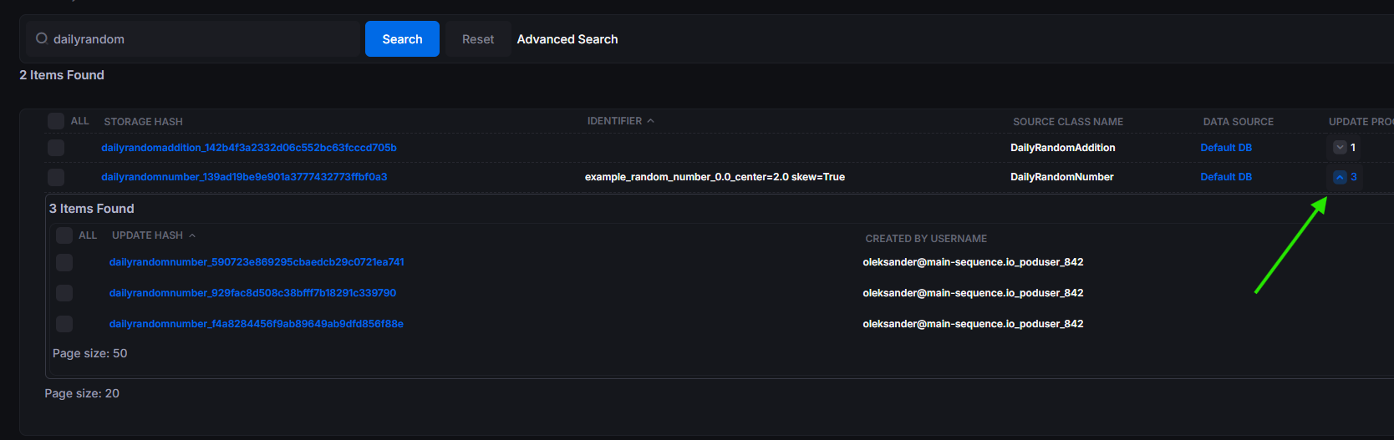The image size is (1394, 440).
Task: Open dailyrandomnumber_f4a828 update hash link
Action: (x=256, y=324)
